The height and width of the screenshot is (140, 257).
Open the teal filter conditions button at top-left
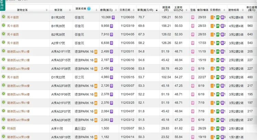click(2, 5)
